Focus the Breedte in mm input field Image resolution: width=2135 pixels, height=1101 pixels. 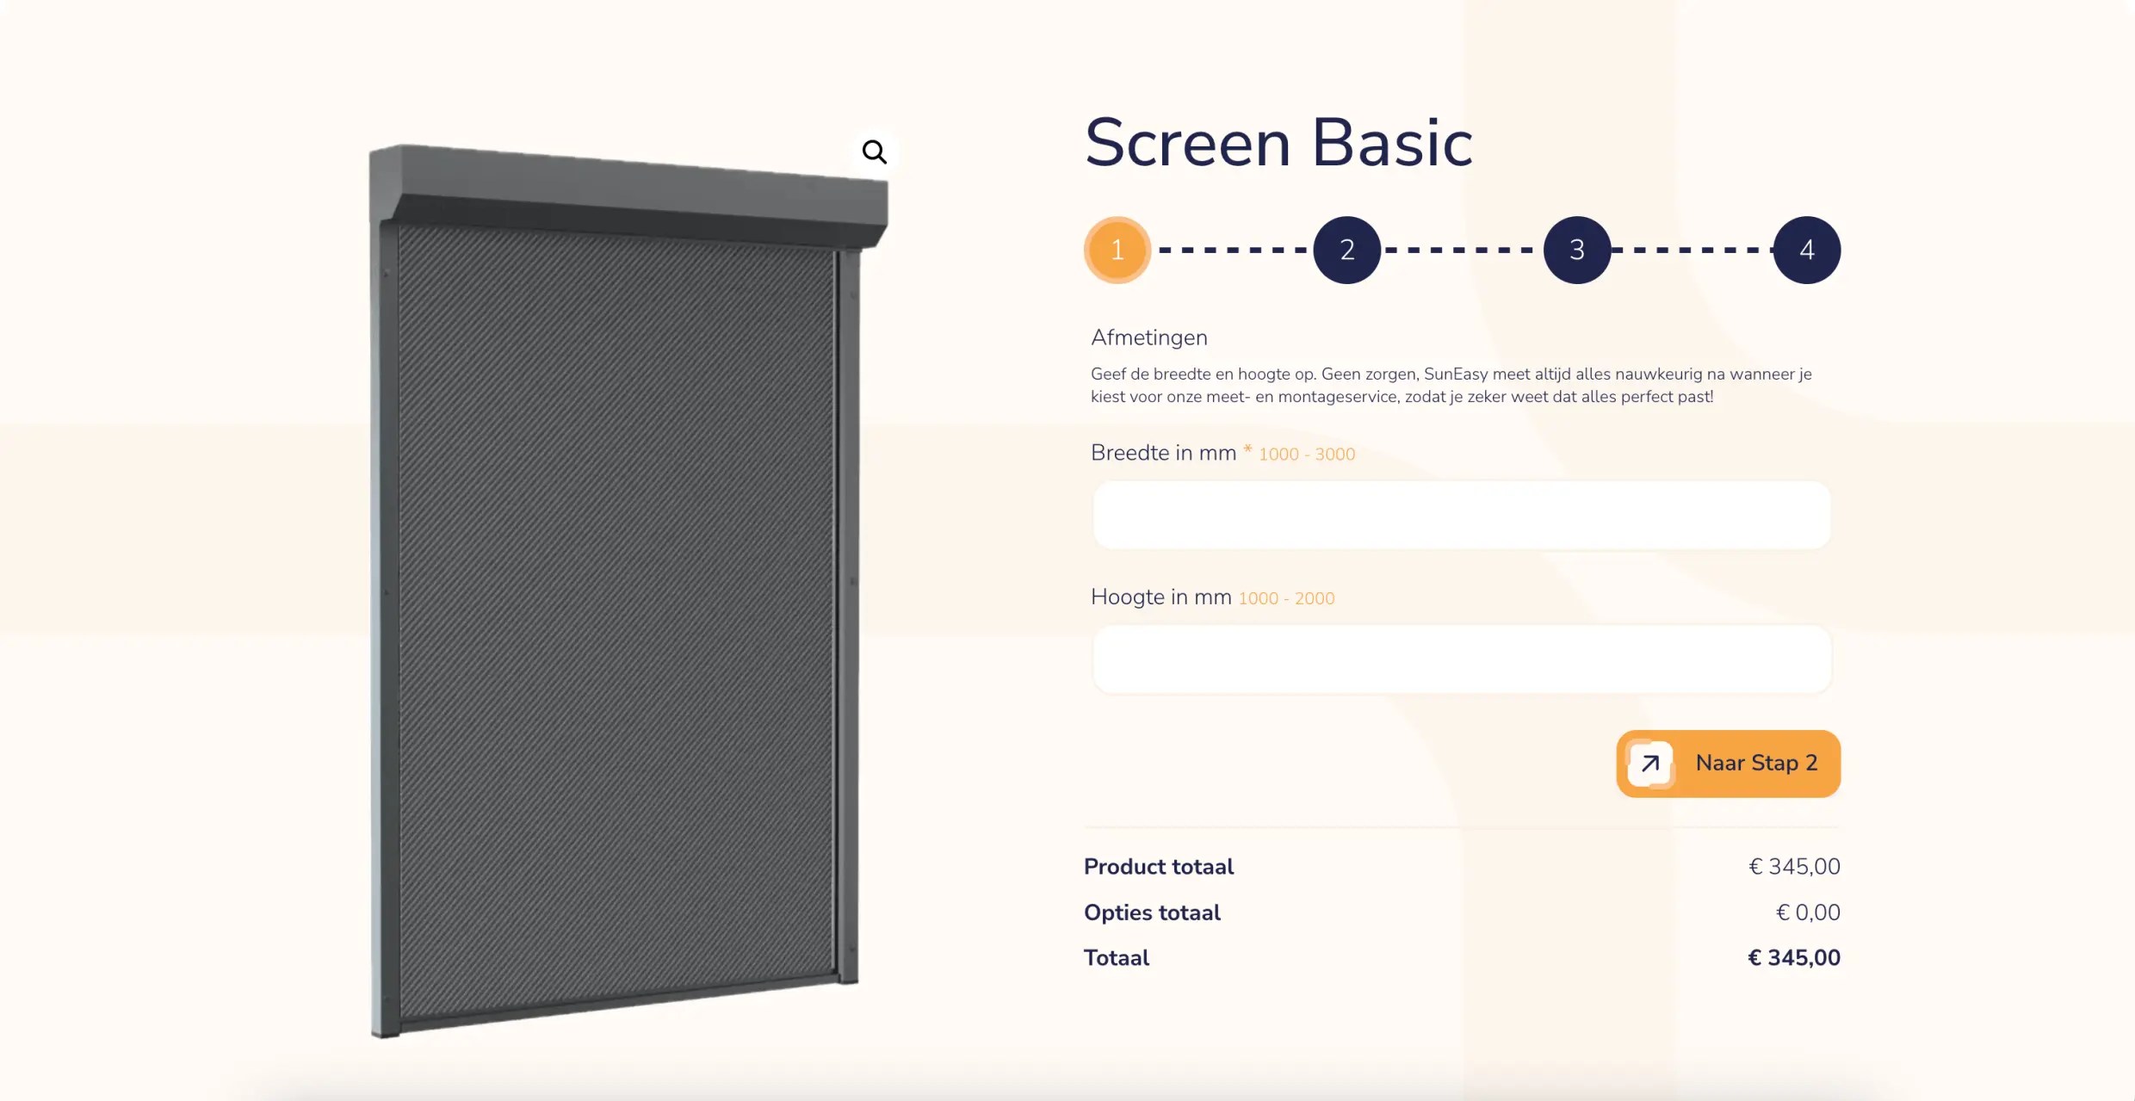pos(1461,515)
